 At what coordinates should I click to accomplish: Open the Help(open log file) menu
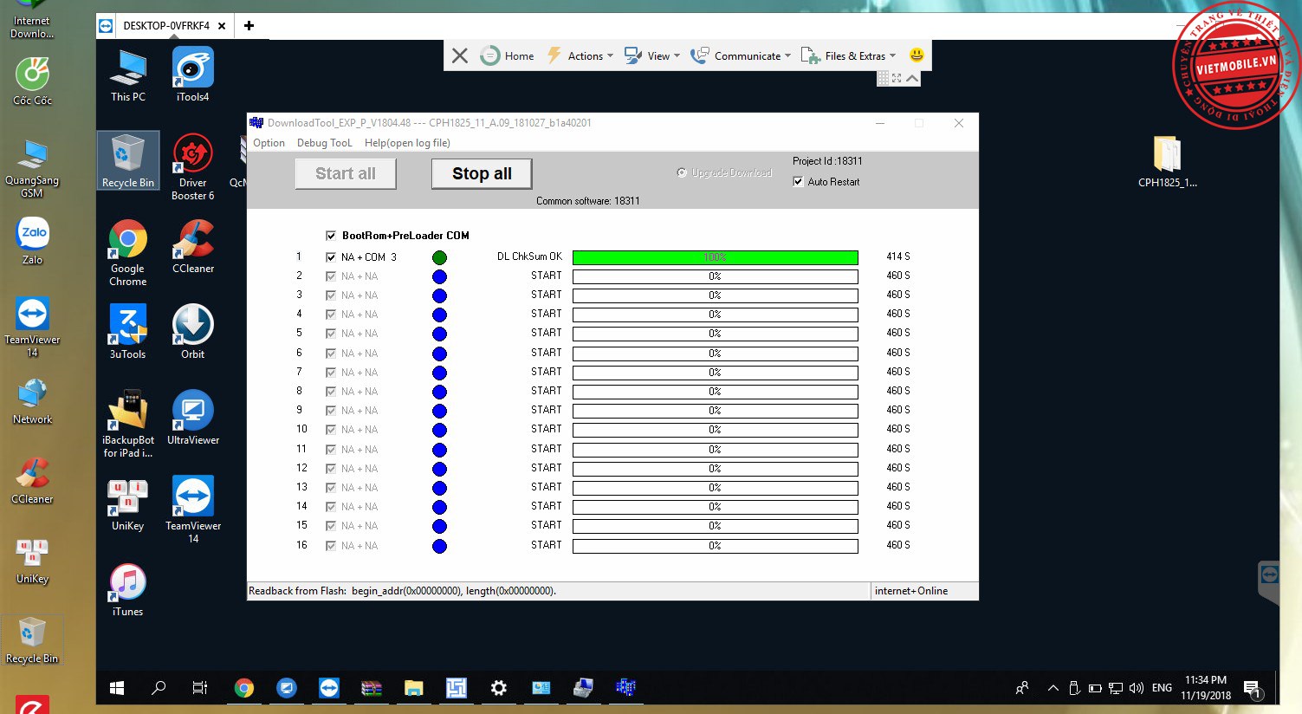coord(407,143)
